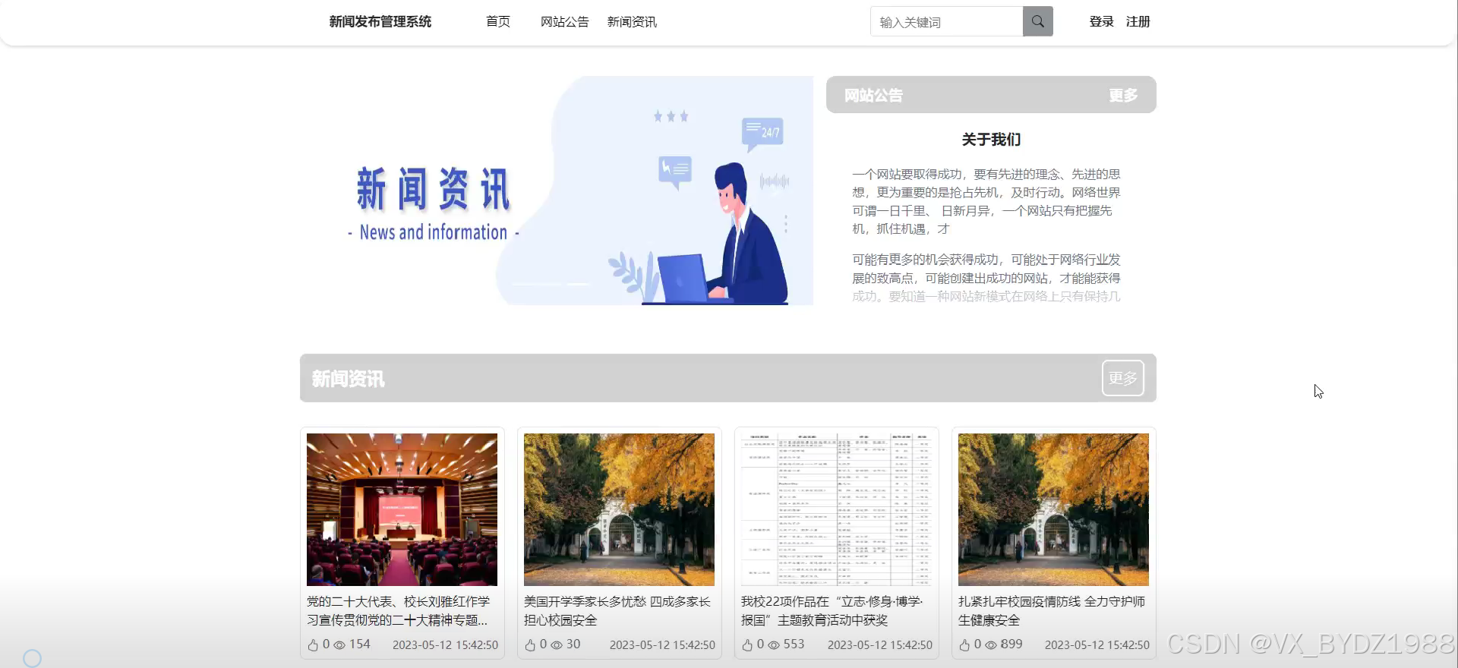
Task: Click 更多 in the 网站公告 panel header
Action: (1123, 96)
